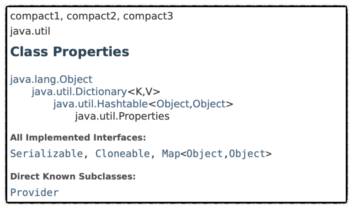Viewport: 353px width, 209px height.
Task: Follow the Map interface link
Action: click(171, 154)
